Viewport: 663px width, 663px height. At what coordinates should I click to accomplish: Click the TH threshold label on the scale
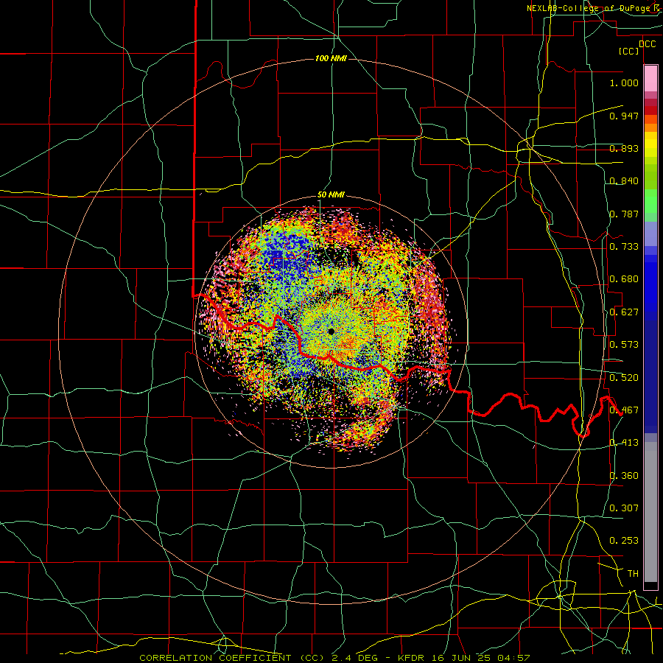(633, 574)
